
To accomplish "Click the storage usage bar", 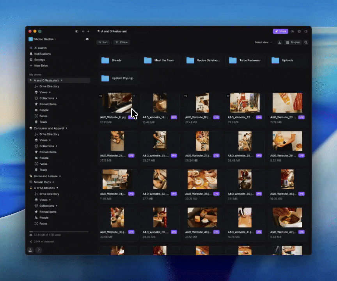I will tap(59, 232).
